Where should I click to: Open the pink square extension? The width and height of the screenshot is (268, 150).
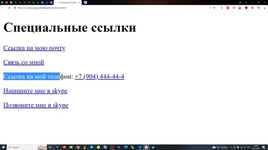pyautogui.click(x=240, y=8)
